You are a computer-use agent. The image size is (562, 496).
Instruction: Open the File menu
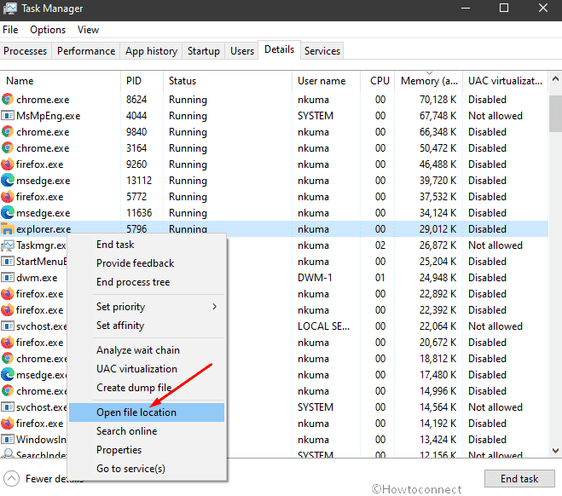10,30
